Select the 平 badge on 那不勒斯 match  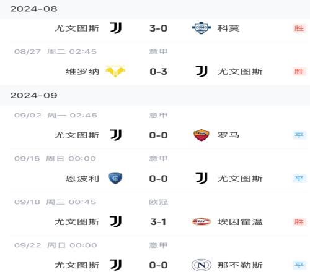coord(299,265)
